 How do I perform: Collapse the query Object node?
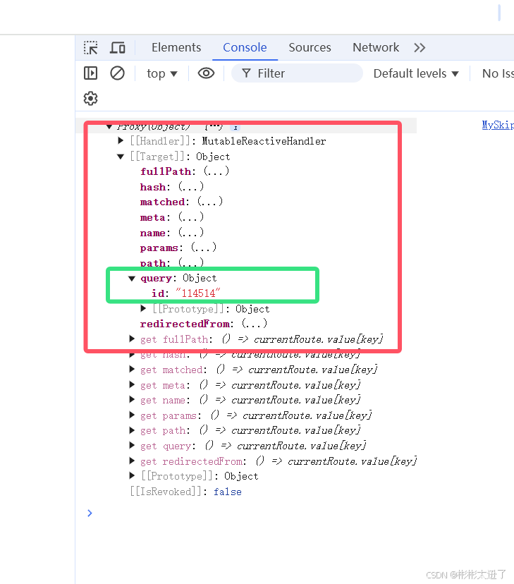[131, 278]
